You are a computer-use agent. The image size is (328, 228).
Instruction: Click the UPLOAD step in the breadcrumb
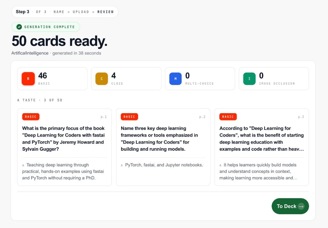pos(81,12)
